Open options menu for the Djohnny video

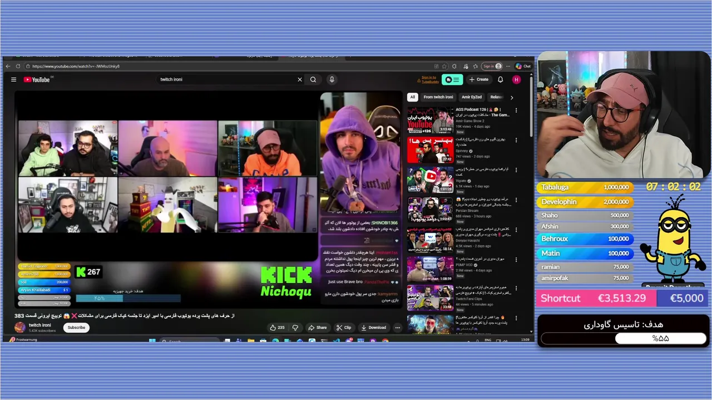[516, 140]
